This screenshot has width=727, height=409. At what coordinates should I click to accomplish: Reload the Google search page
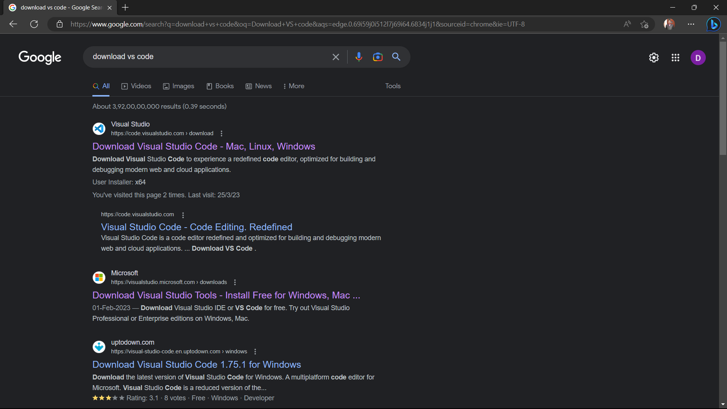pyautogui.click(x=34, y=24)
